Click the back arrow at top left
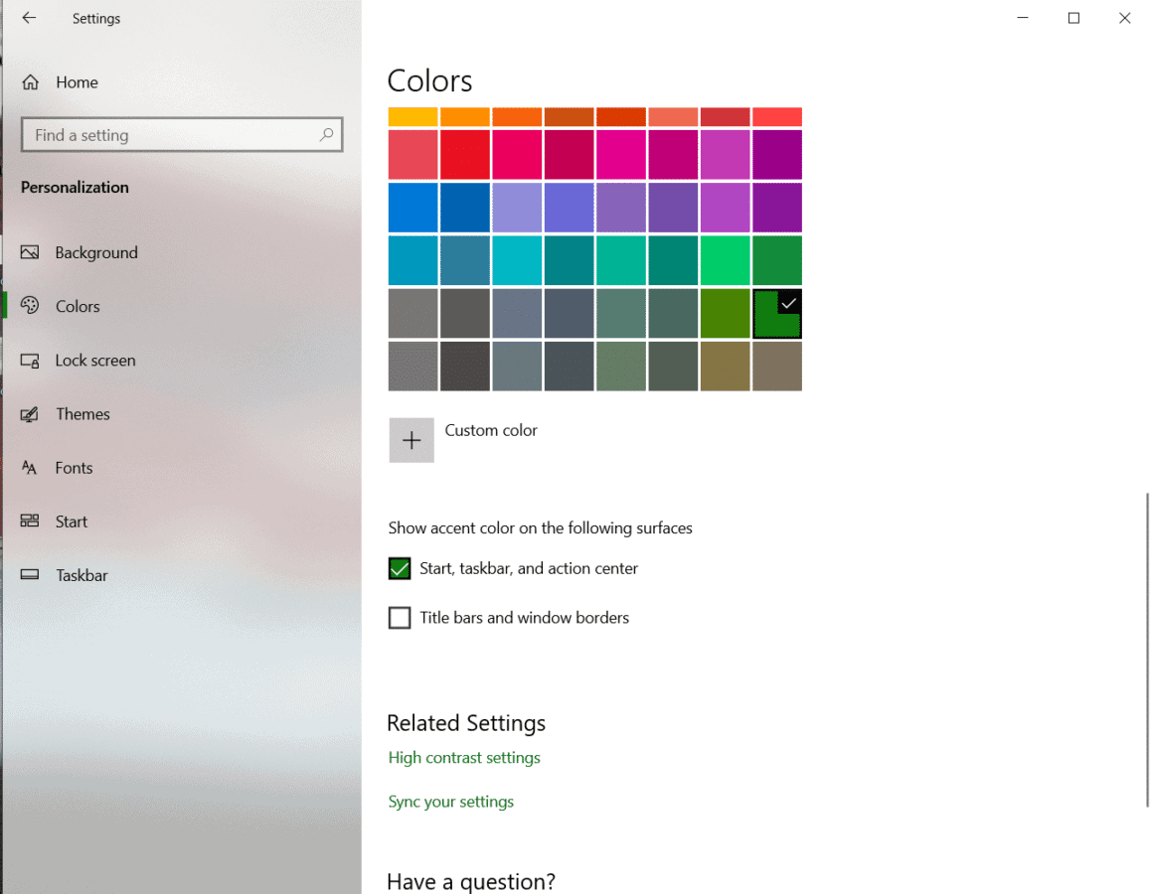 [28, 18]
